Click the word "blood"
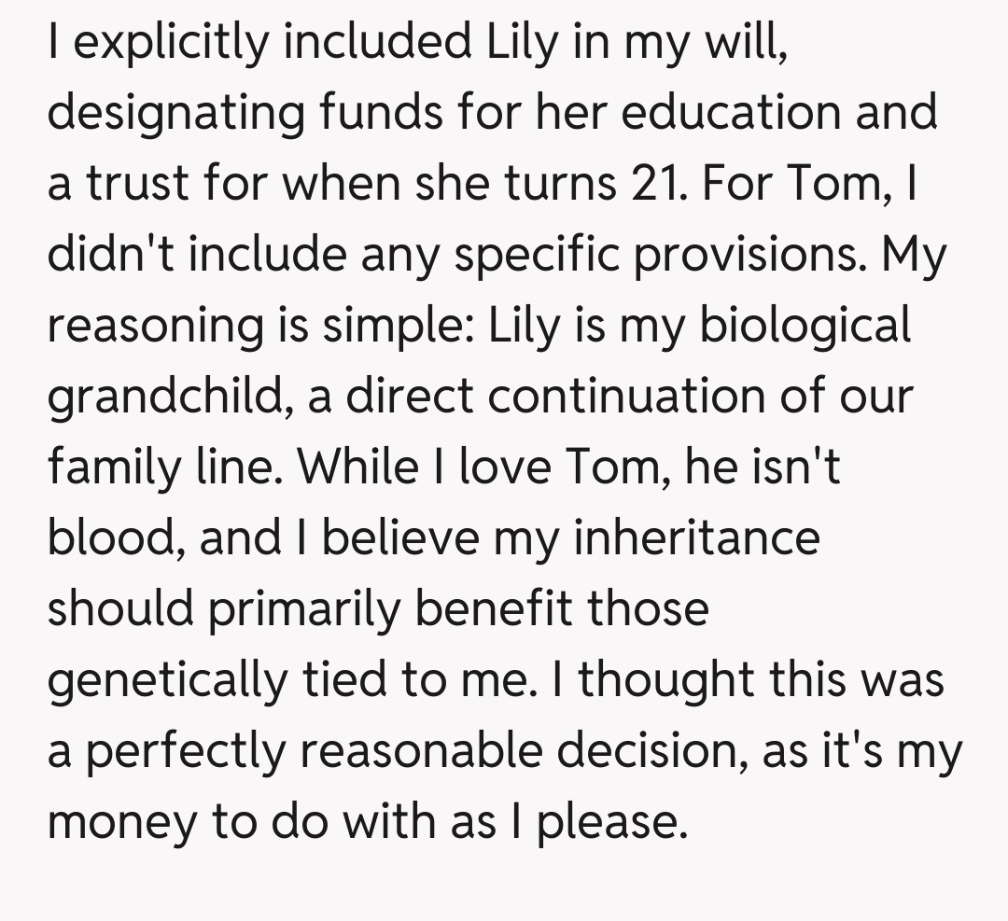1008x921 pixels. click(117, 539)
